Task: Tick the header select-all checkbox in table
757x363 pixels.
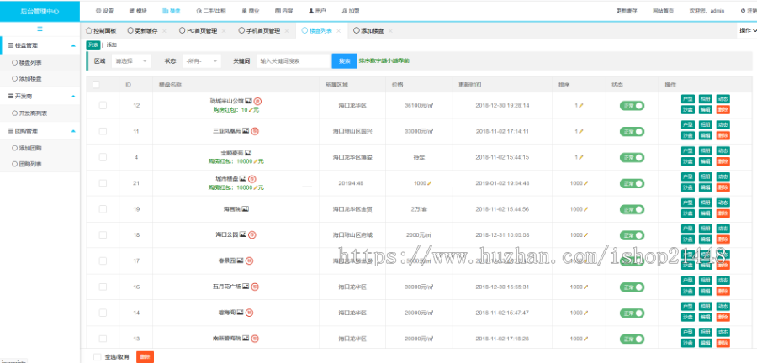Action: 96,84
